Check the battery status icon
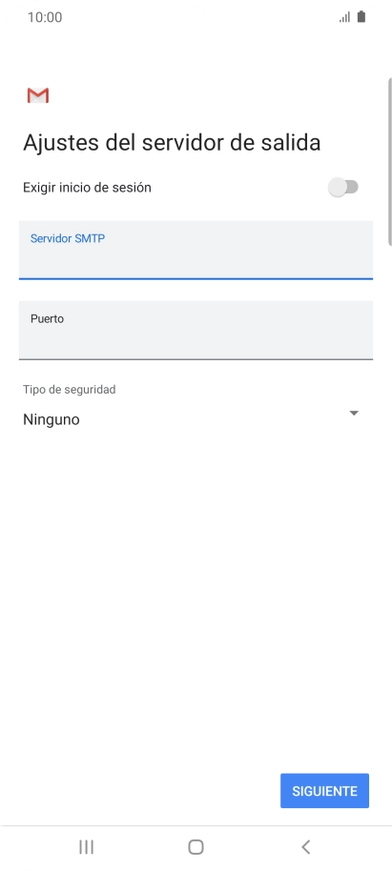Screen dimensions: 392x871 (x=361, y=16)
